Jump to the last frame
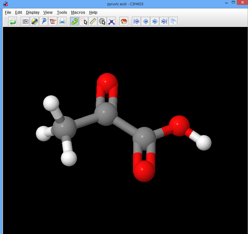The image size is (248, 234). point(164,22)
